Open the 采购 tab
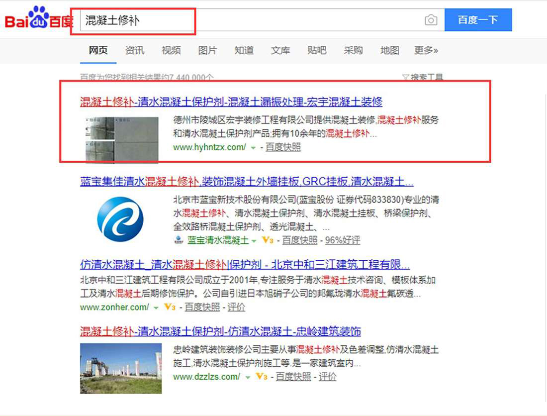547x416 pixels. [x=353, y=50]
